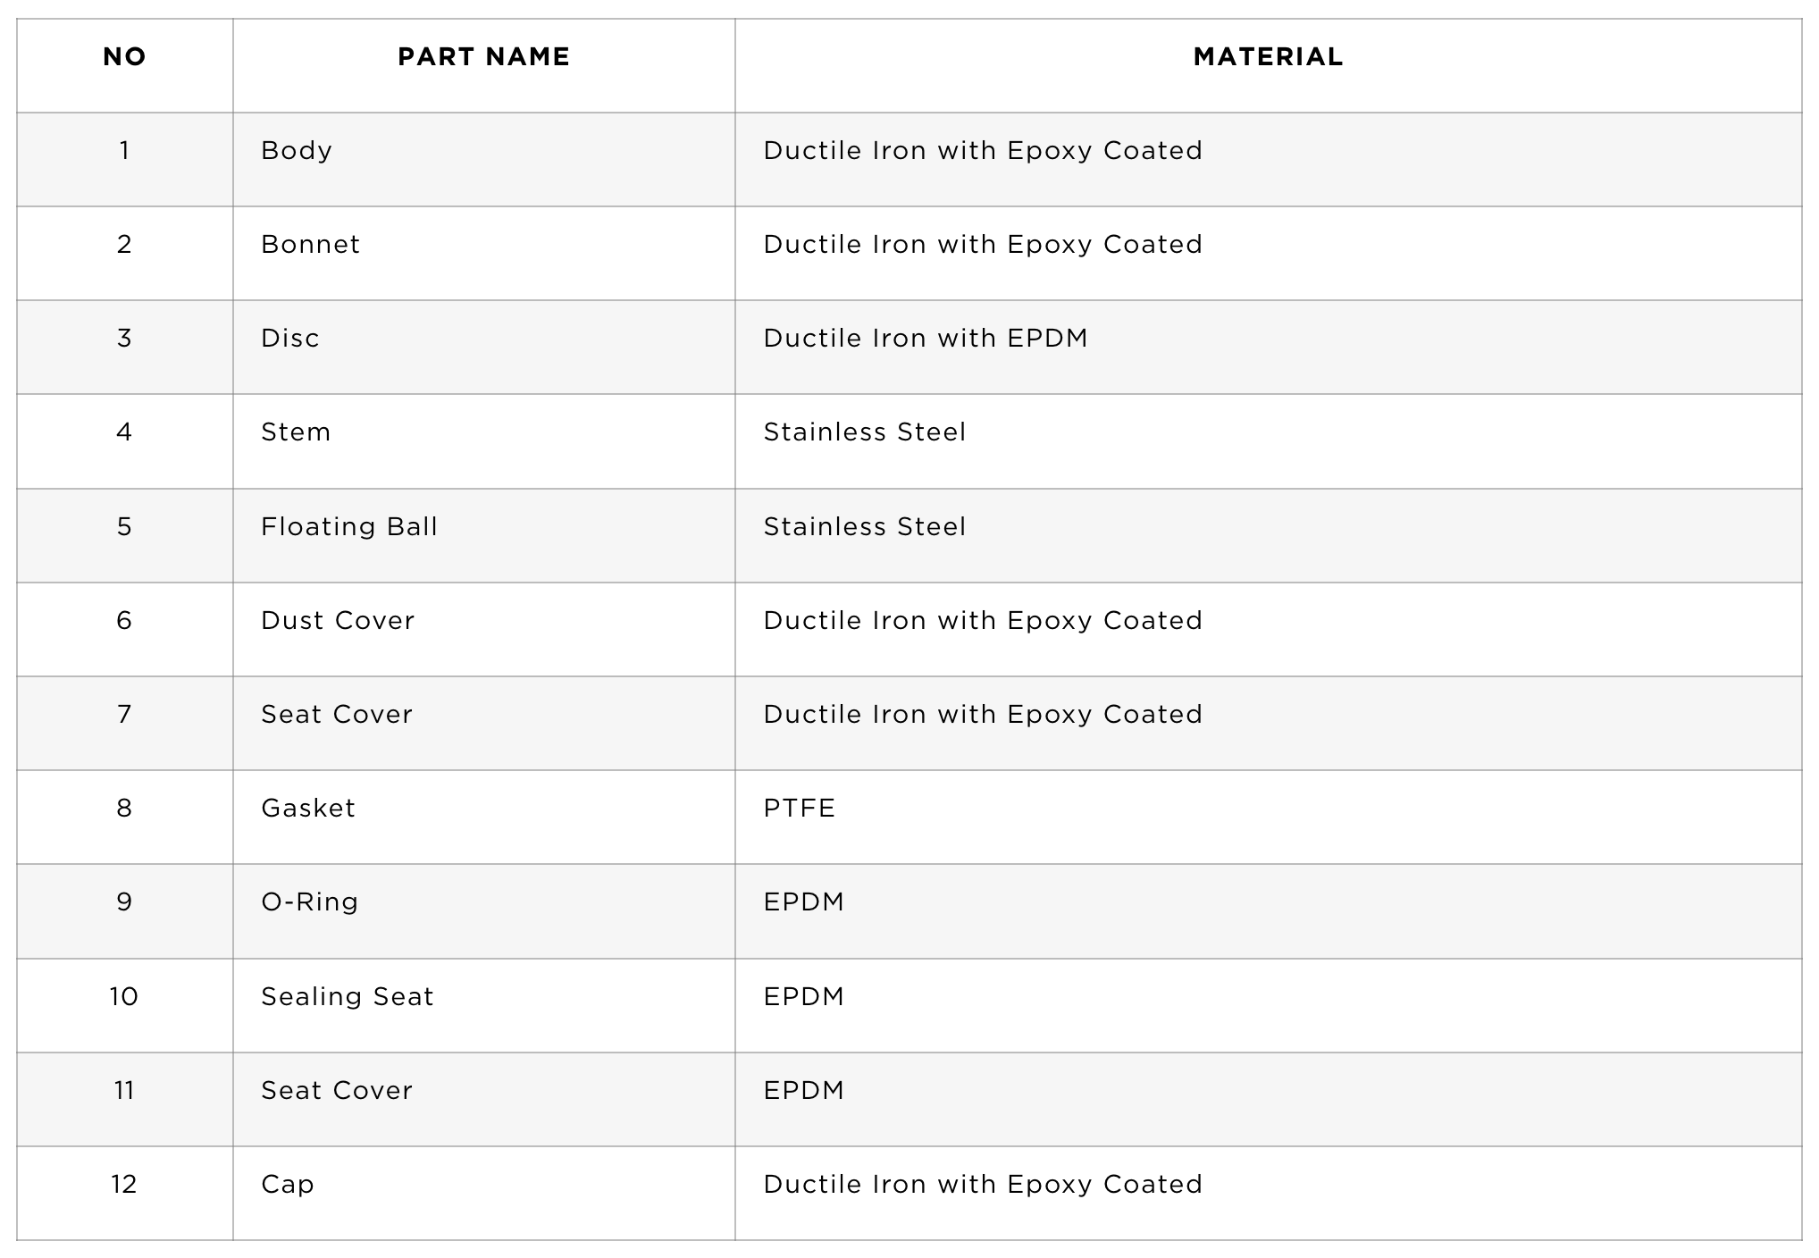Image resolution: width=1819 pixels, height=1258 pixels.
Task: Select the Cap part name cell
Action: click(288, 1185)
